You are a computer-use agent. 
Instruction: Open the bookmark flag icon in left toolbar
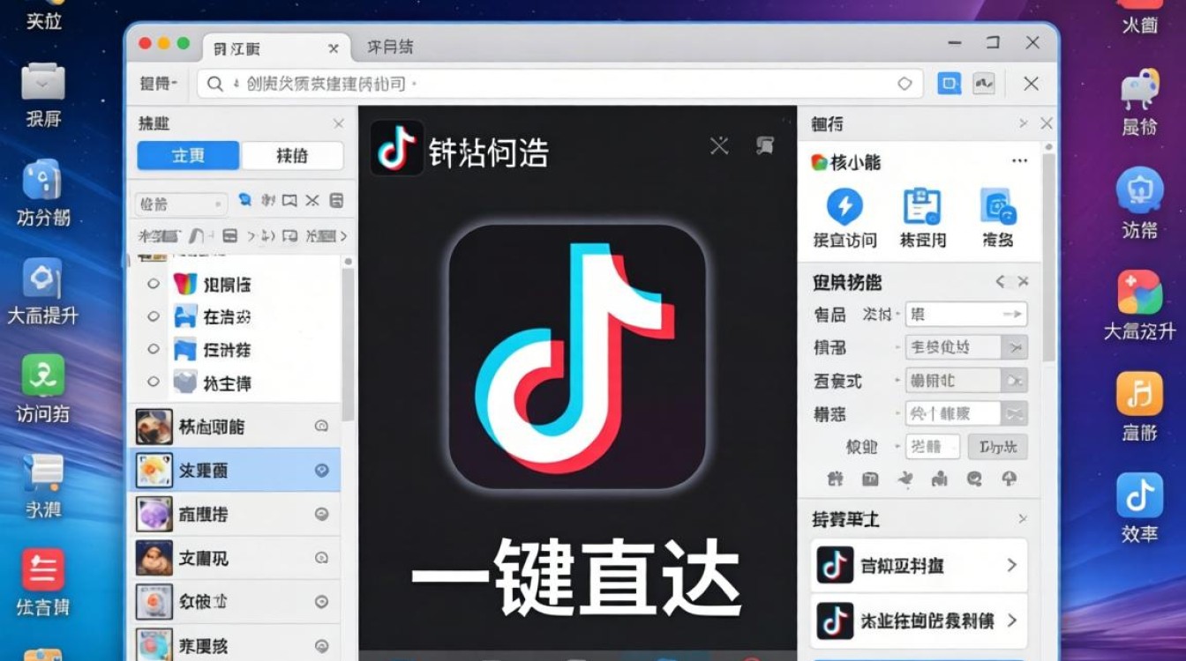[289, 200]
